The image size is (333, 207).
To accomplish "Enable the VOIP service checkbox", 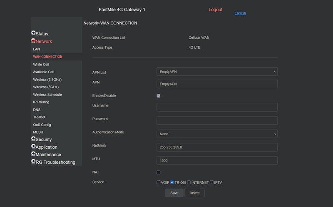I will pyautogui.click(x=159, y=182).
